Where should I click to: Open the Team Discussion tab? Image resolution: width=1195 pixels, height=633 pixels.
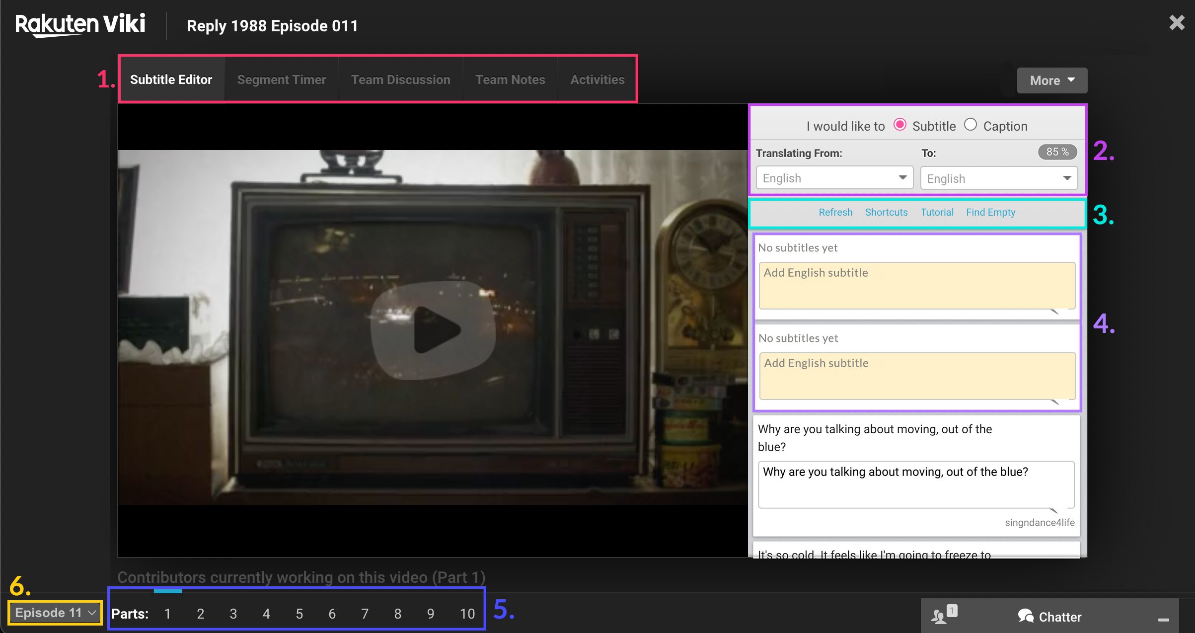pos(401,79)
